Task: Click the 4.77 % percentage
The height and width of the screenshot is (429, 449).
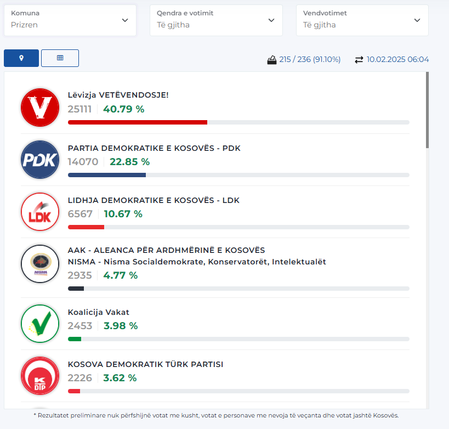Action: [x=121, y=275]
